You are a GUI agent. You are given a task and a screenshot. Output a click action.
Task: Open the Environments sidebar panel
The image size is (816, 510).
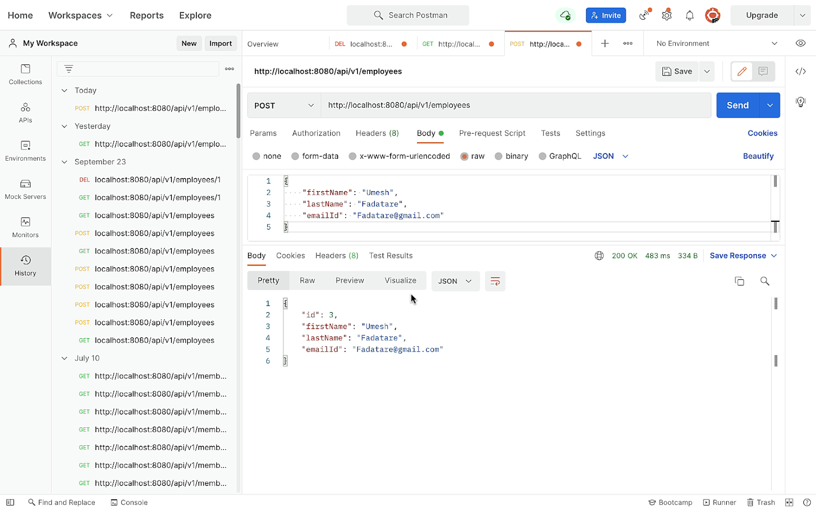click(x=25, y=151)
